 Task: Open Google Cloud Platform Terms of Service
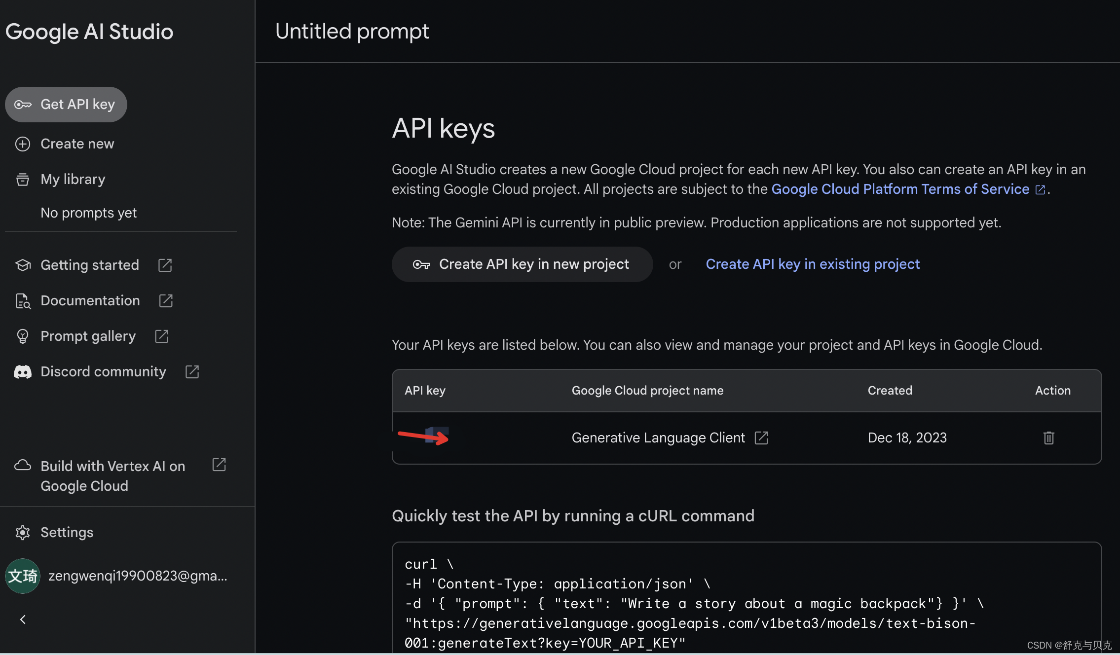pyautogui.click(x=900, y=189)
